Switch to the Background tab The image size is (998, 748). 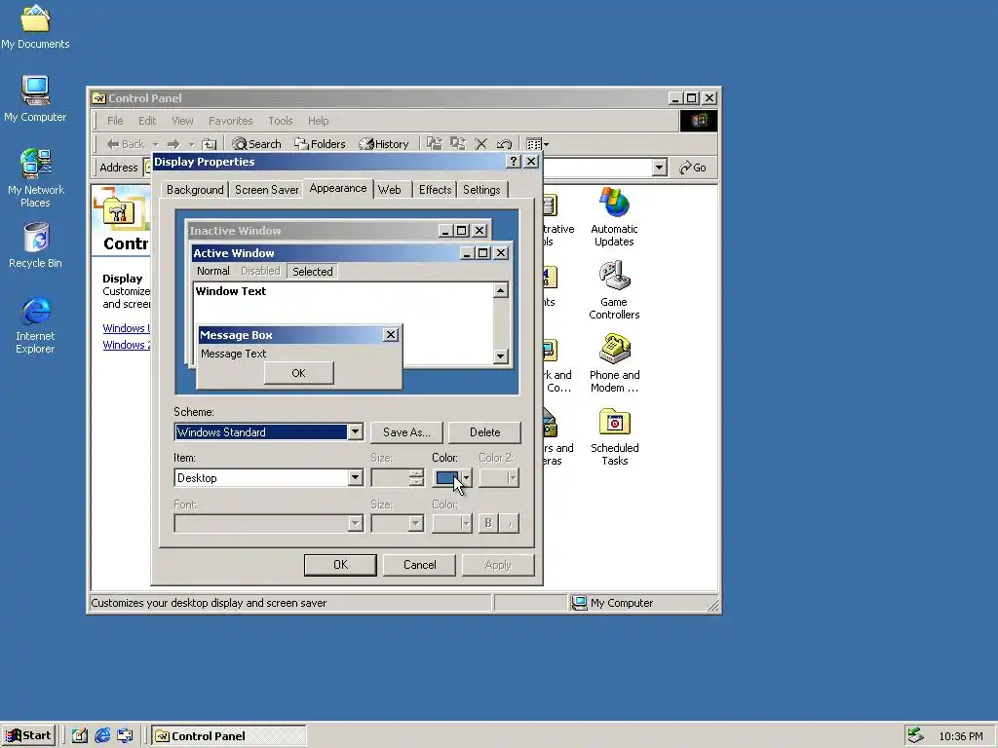pyautogui.click(x=195, y=190)
